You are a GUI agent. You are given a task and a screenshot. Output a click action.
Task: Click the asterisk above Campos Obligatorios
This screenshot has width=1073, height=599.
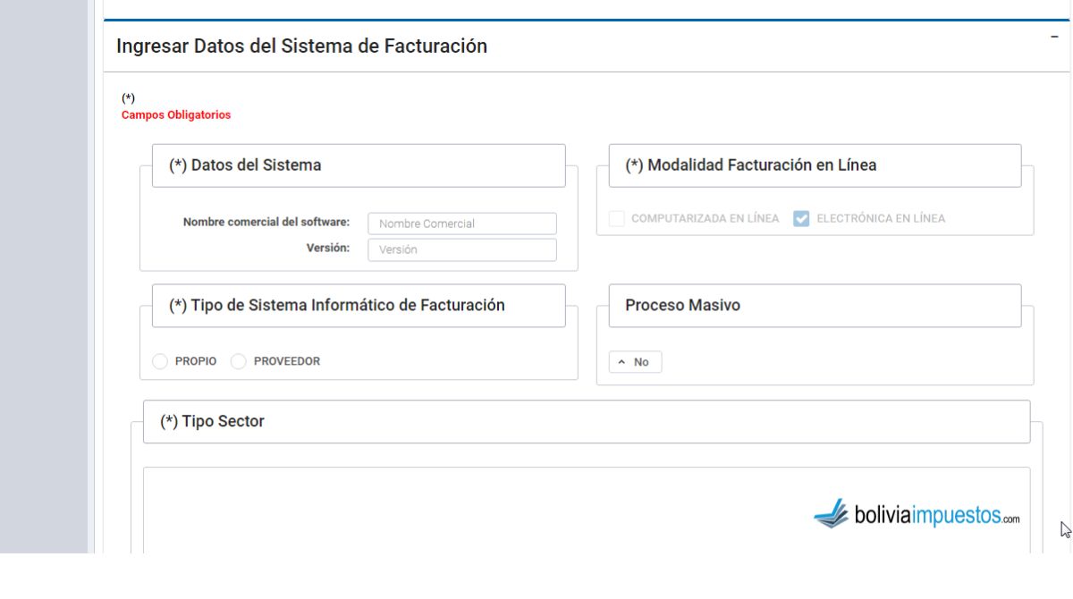coord(128,98)
